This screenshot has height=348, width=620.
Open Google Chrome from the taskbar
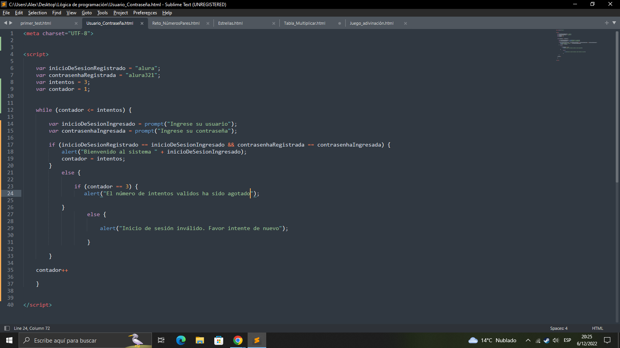click(x=238, y=340)
